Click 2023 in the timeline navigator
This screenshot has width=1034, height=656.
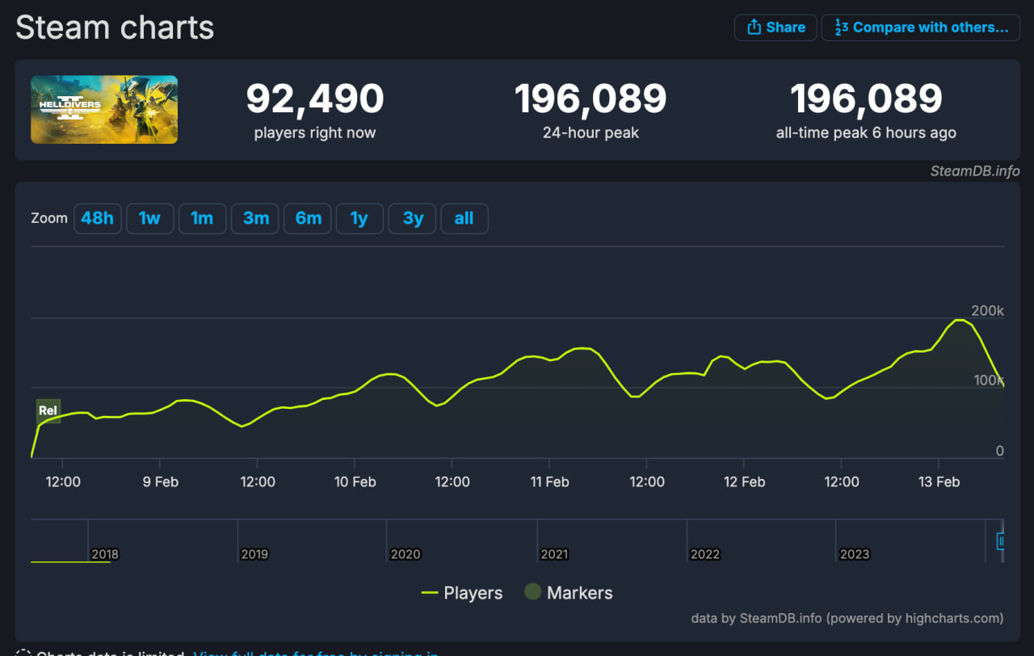click(855, 554)
